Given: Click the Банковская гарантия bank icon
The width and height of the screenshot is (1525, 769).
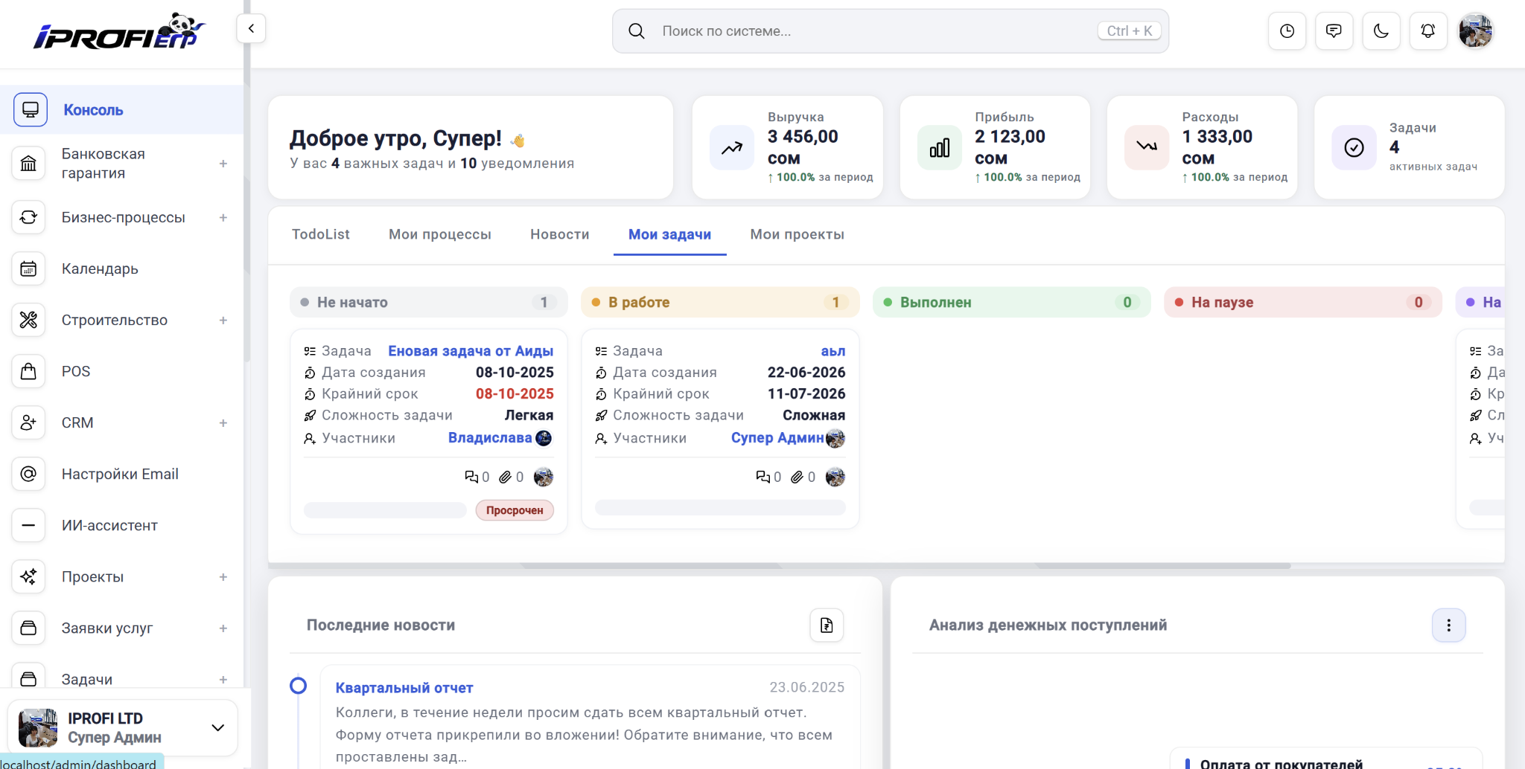Looking at the screenshot, I should coord(28,164).
